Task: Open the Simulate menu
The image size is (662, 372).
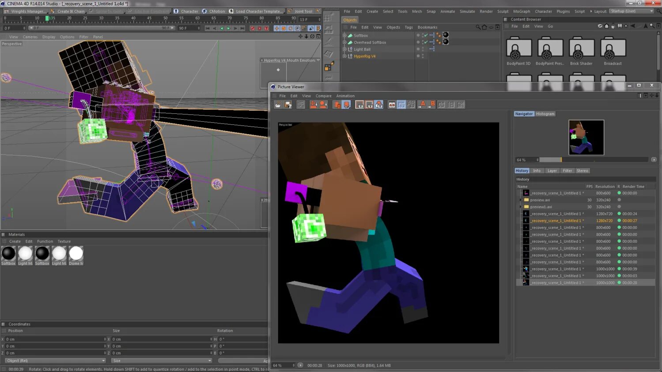Action: point(467,11)
